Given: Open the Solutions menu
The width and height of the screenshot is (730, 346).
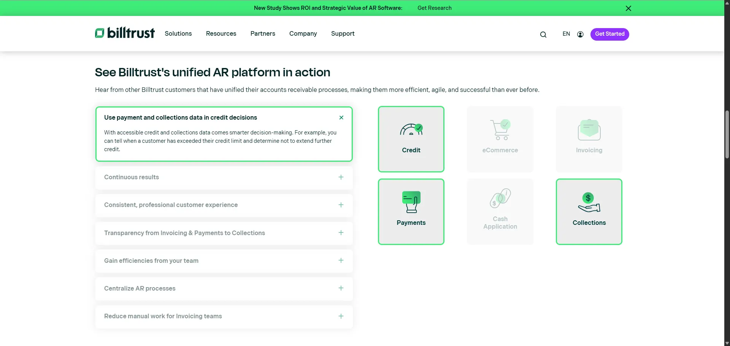Looking at the screenshot, I should tap(178, 34).
